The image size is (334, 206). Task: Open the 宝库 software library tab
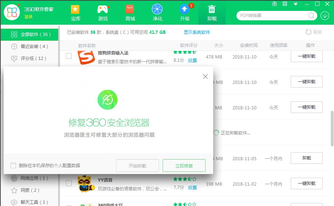pos(75,13)
